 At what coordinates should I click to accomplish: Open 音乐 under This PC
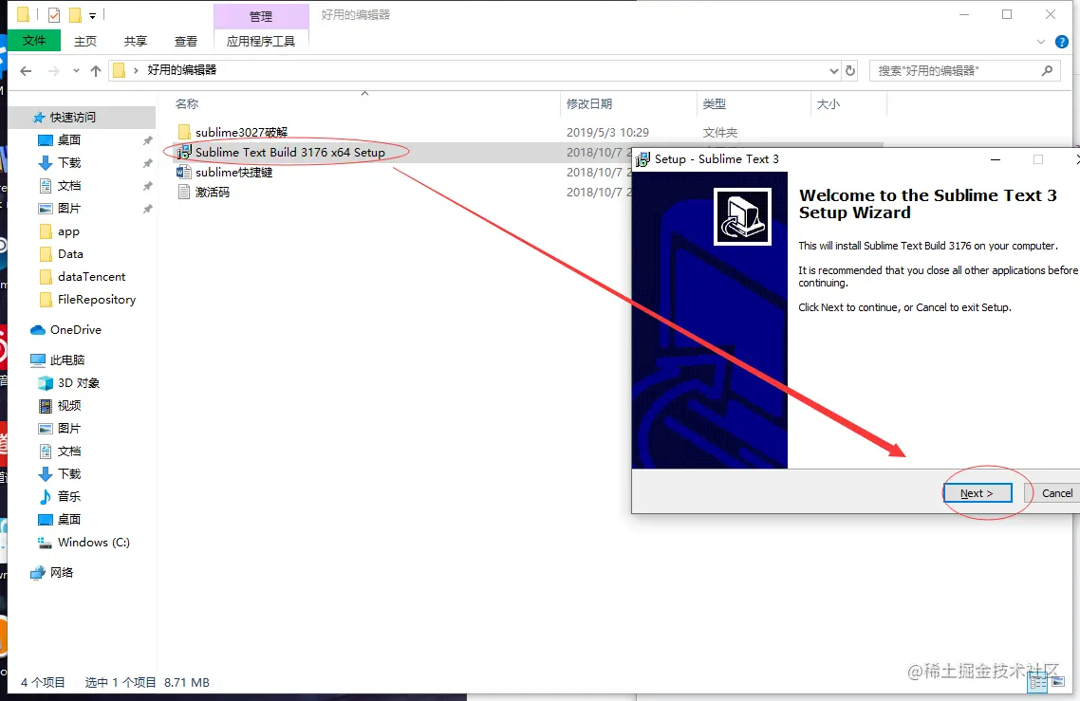[69, 496]
